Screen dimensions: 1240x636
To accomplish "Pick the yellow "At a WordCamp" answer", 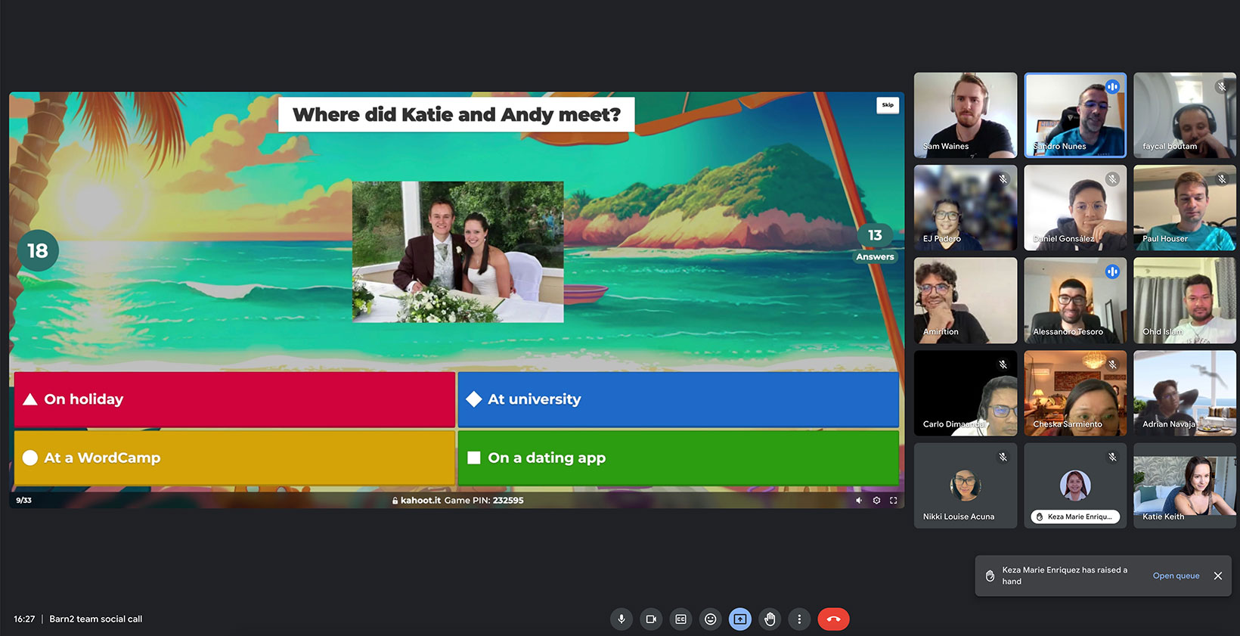I will (x=234, y=458).
